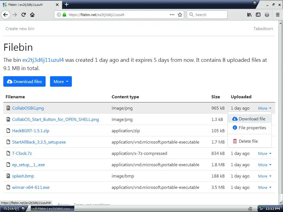Click into the Search box

pyautogui.click(x=207, y=15)
